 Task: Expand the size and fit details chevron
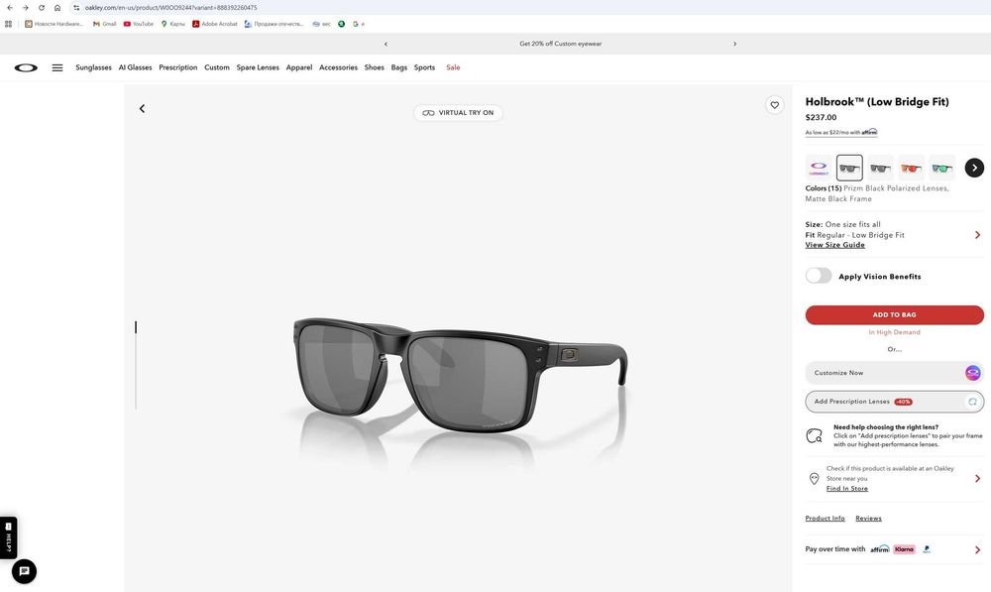(x=978, y=235)
